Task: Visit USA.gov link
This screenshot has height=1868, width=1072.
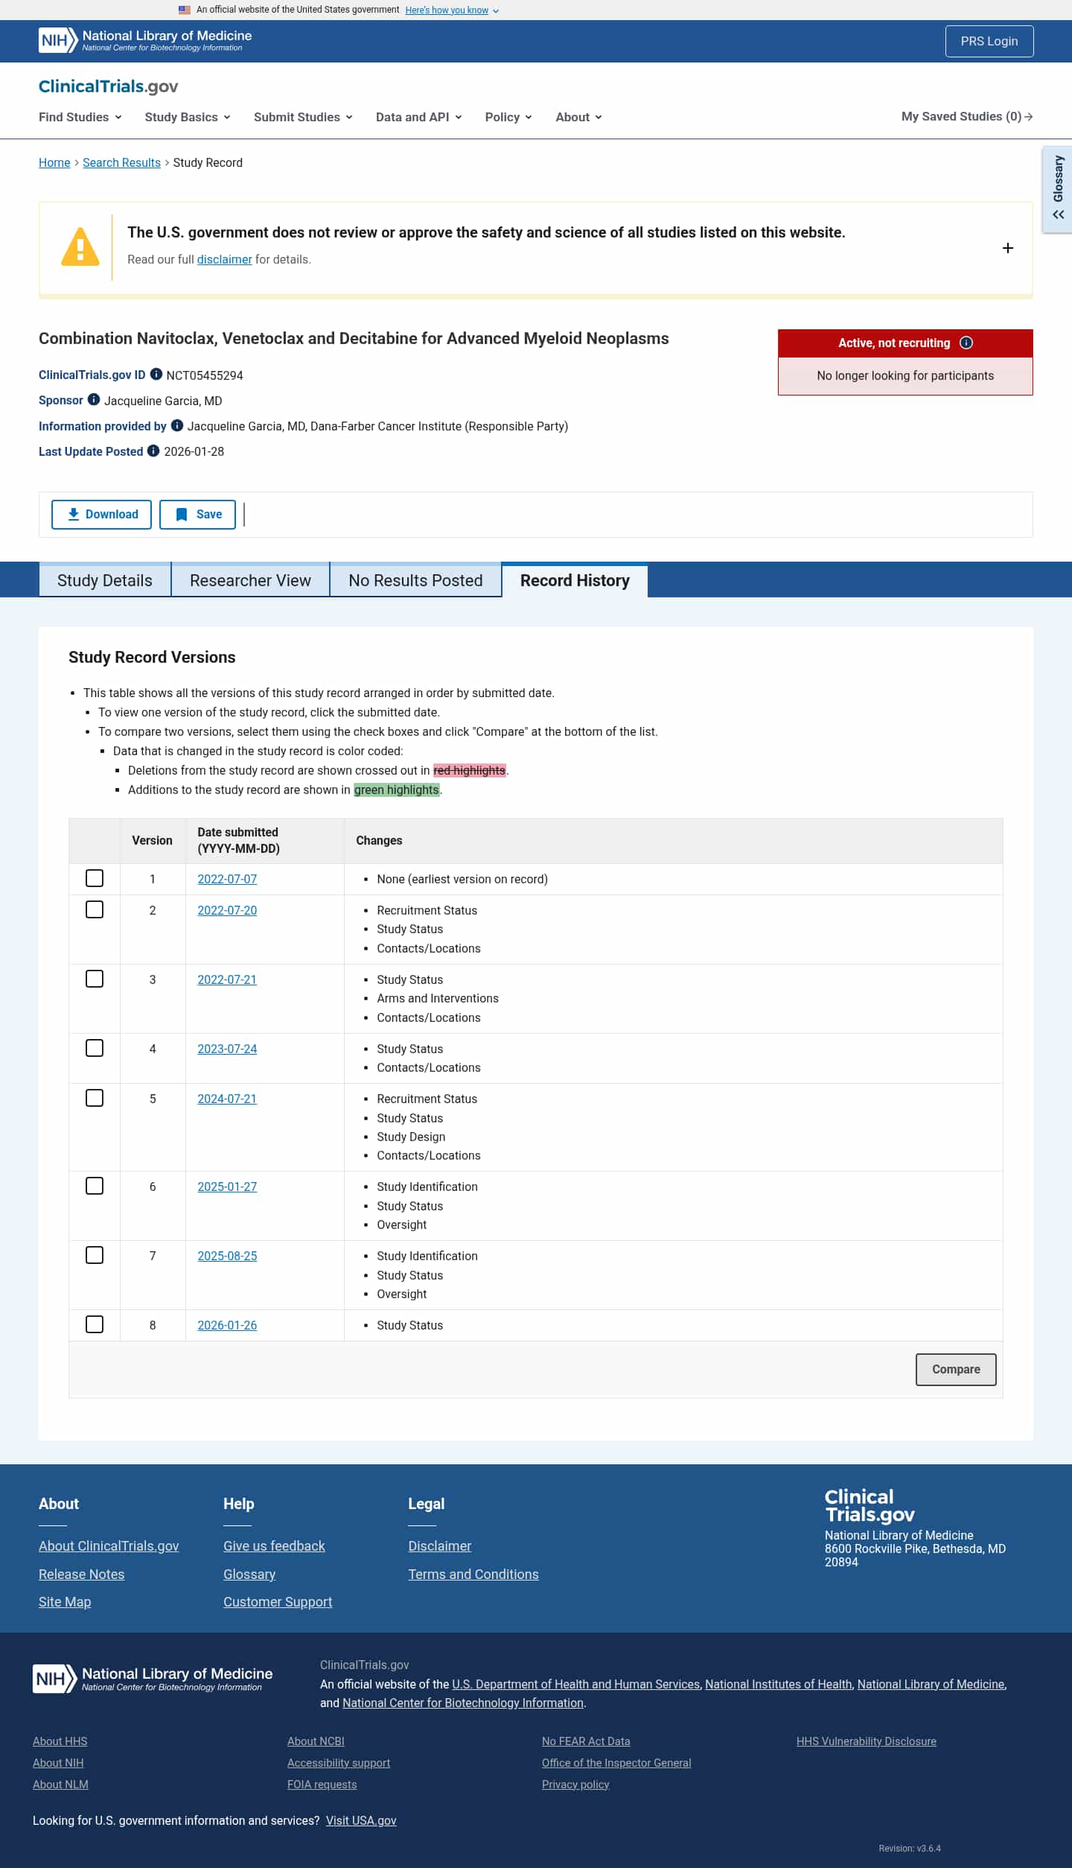Action: 361,1820
